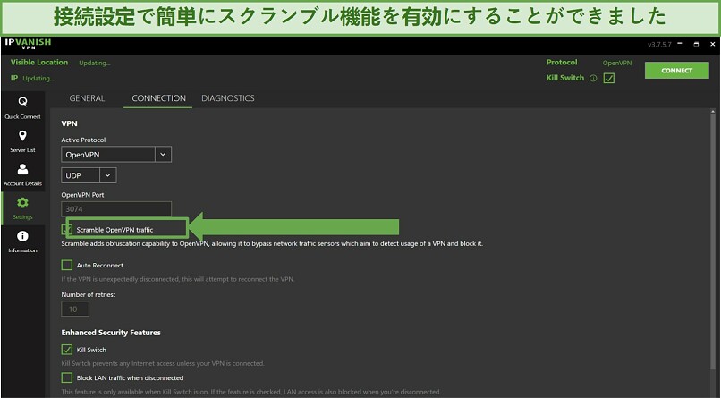Click the Number of retries field

pyautogui.click(x=75, y=309)
